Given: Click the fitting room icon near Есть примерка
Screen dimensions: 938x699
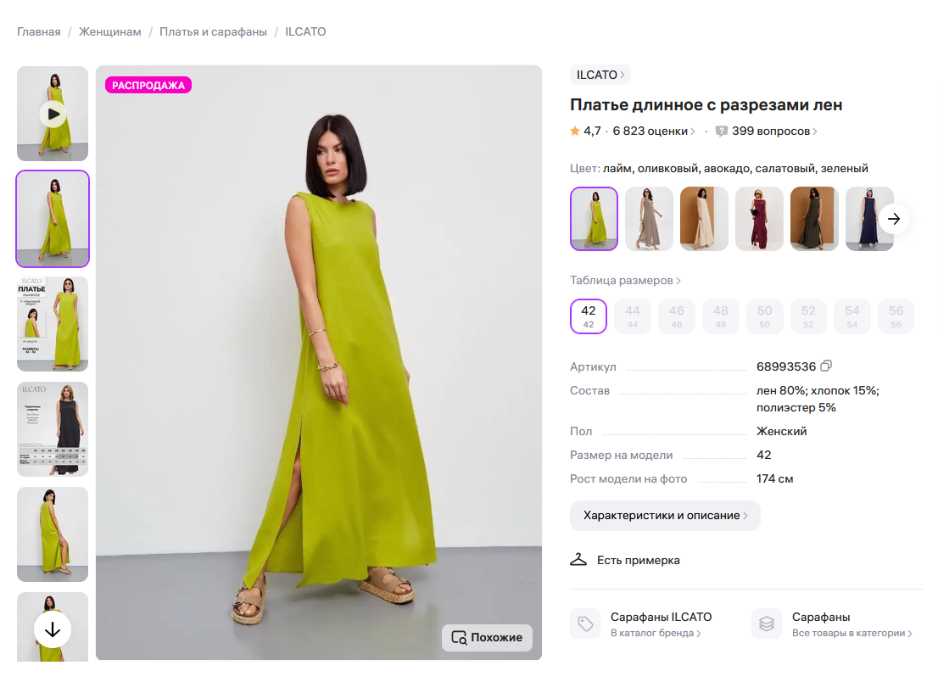Looking at the screenshot, I should click(x=579, y=559).
